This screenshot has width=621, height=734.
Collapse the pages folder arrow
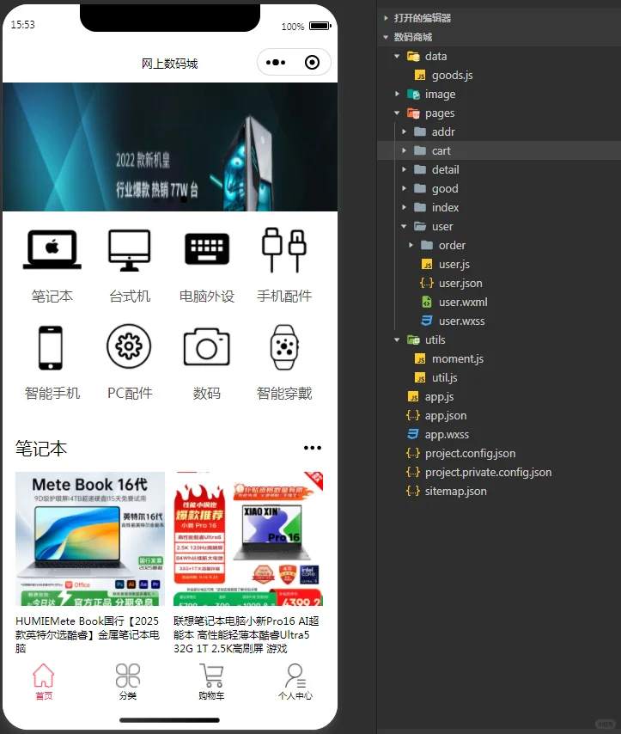tap(397, 113)
